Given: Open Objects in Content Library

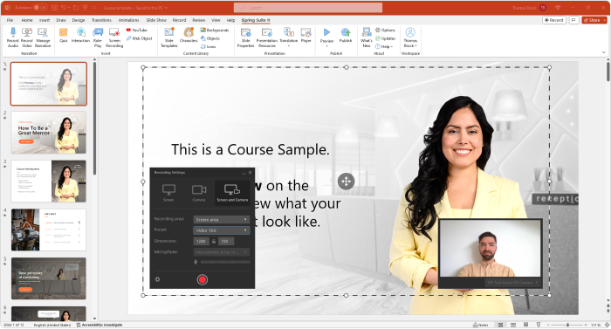Looking at the screenshot, I should pos(210,38).
